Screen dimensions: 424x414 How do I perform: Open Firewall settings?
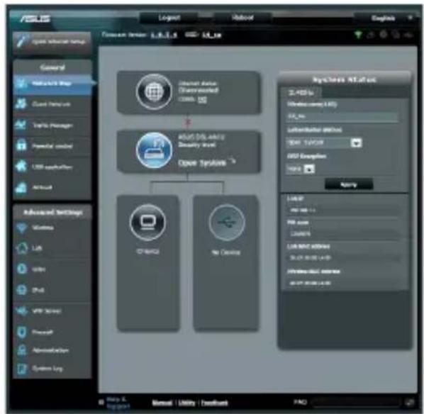click(x=52, y=332)
